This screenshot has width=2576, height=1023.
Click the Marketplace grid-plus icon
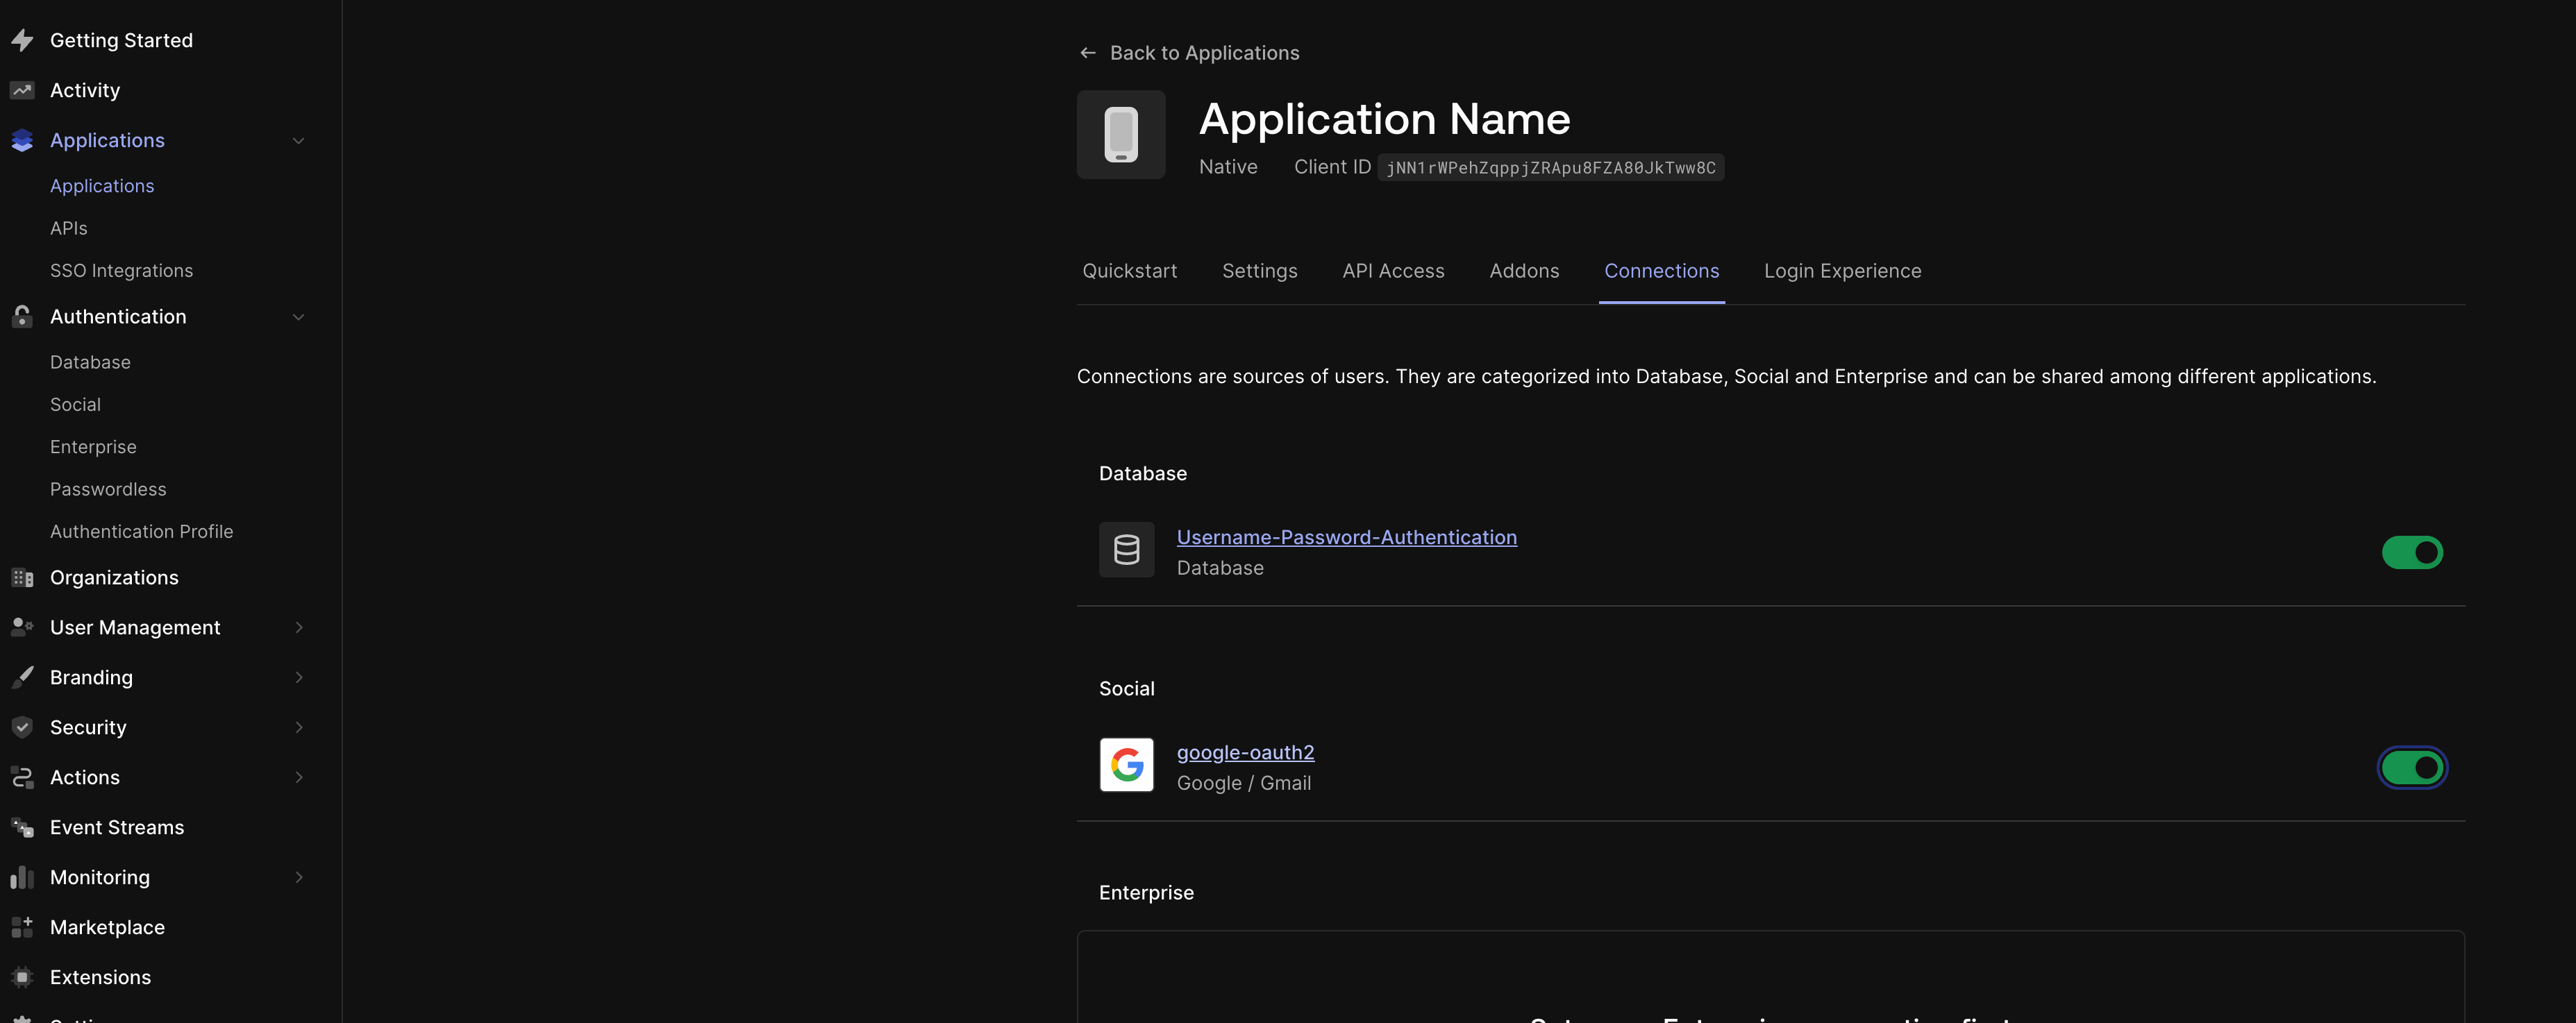[22, 927]
